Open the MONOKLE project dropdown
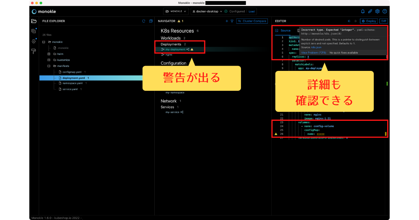This screenshot has width=419, height=220. pos(176,11)
